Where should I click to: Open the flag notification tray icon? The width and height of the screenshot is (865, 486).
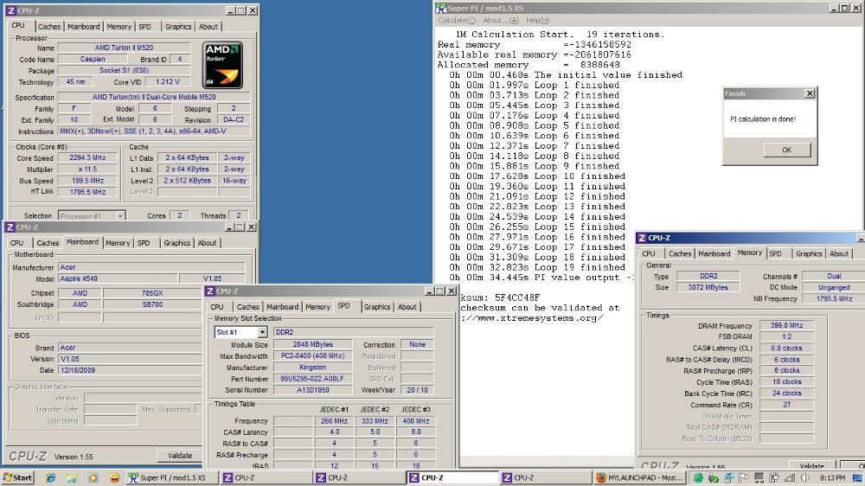coord(744,477)
